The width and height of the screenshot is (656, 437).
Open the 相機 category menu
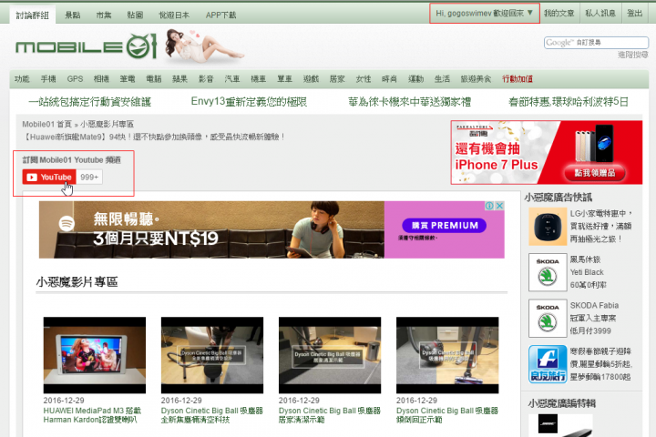(101, 79)
